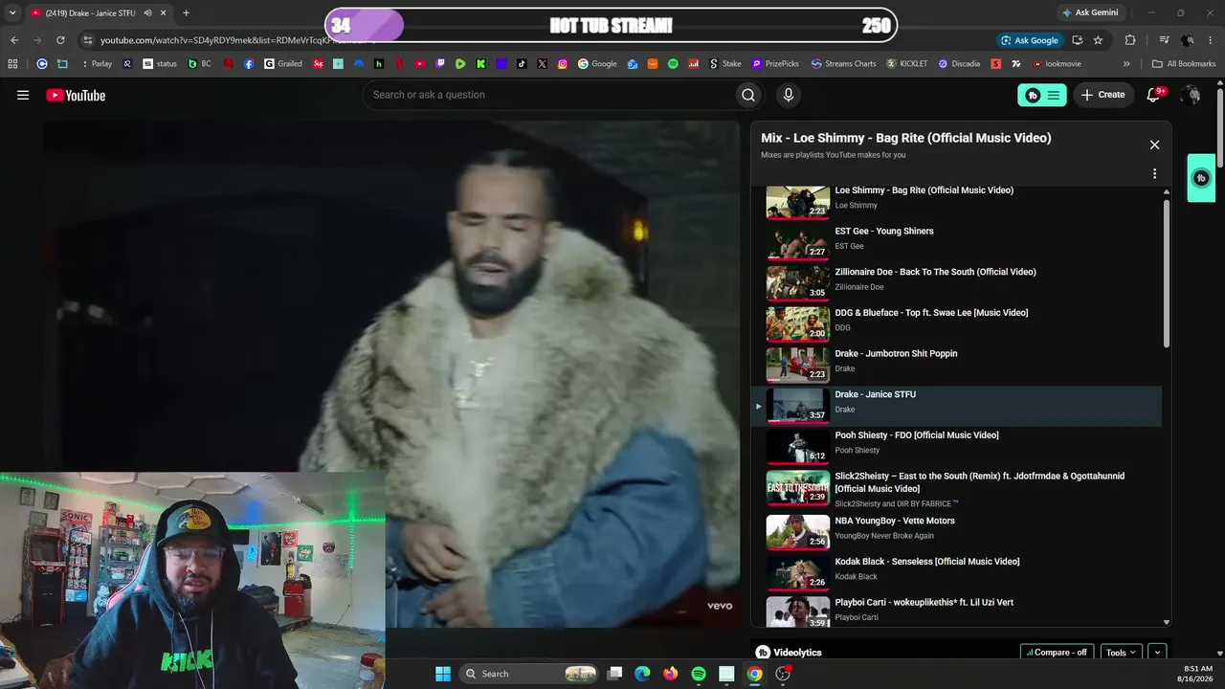Open the X bookmark icon
Image resolution: width=1225 pixels, height=689 pixels.
pyautogui.click(x=543, y=64)
